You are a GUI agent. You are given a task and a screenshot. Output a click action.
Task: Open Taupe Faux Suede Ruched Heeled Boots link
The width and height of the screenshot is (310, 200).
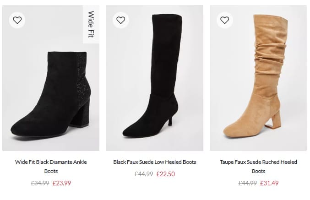coord(258,167)
